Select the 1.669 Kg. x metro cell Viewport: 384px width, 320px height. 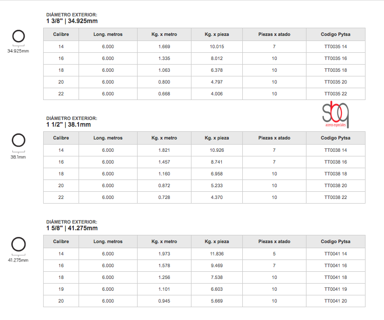(164, 47)
